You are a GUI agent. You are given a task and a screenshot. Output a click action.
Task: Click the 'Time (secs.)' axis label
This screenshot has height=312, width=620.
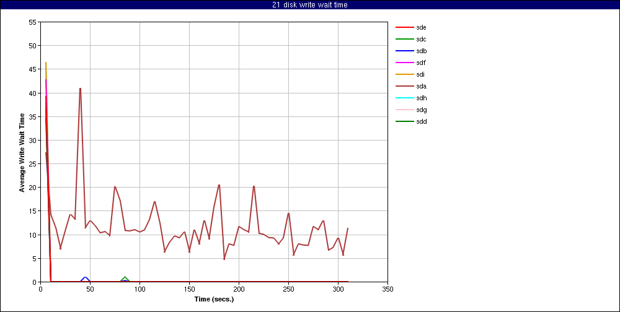(x=214, y=299)
